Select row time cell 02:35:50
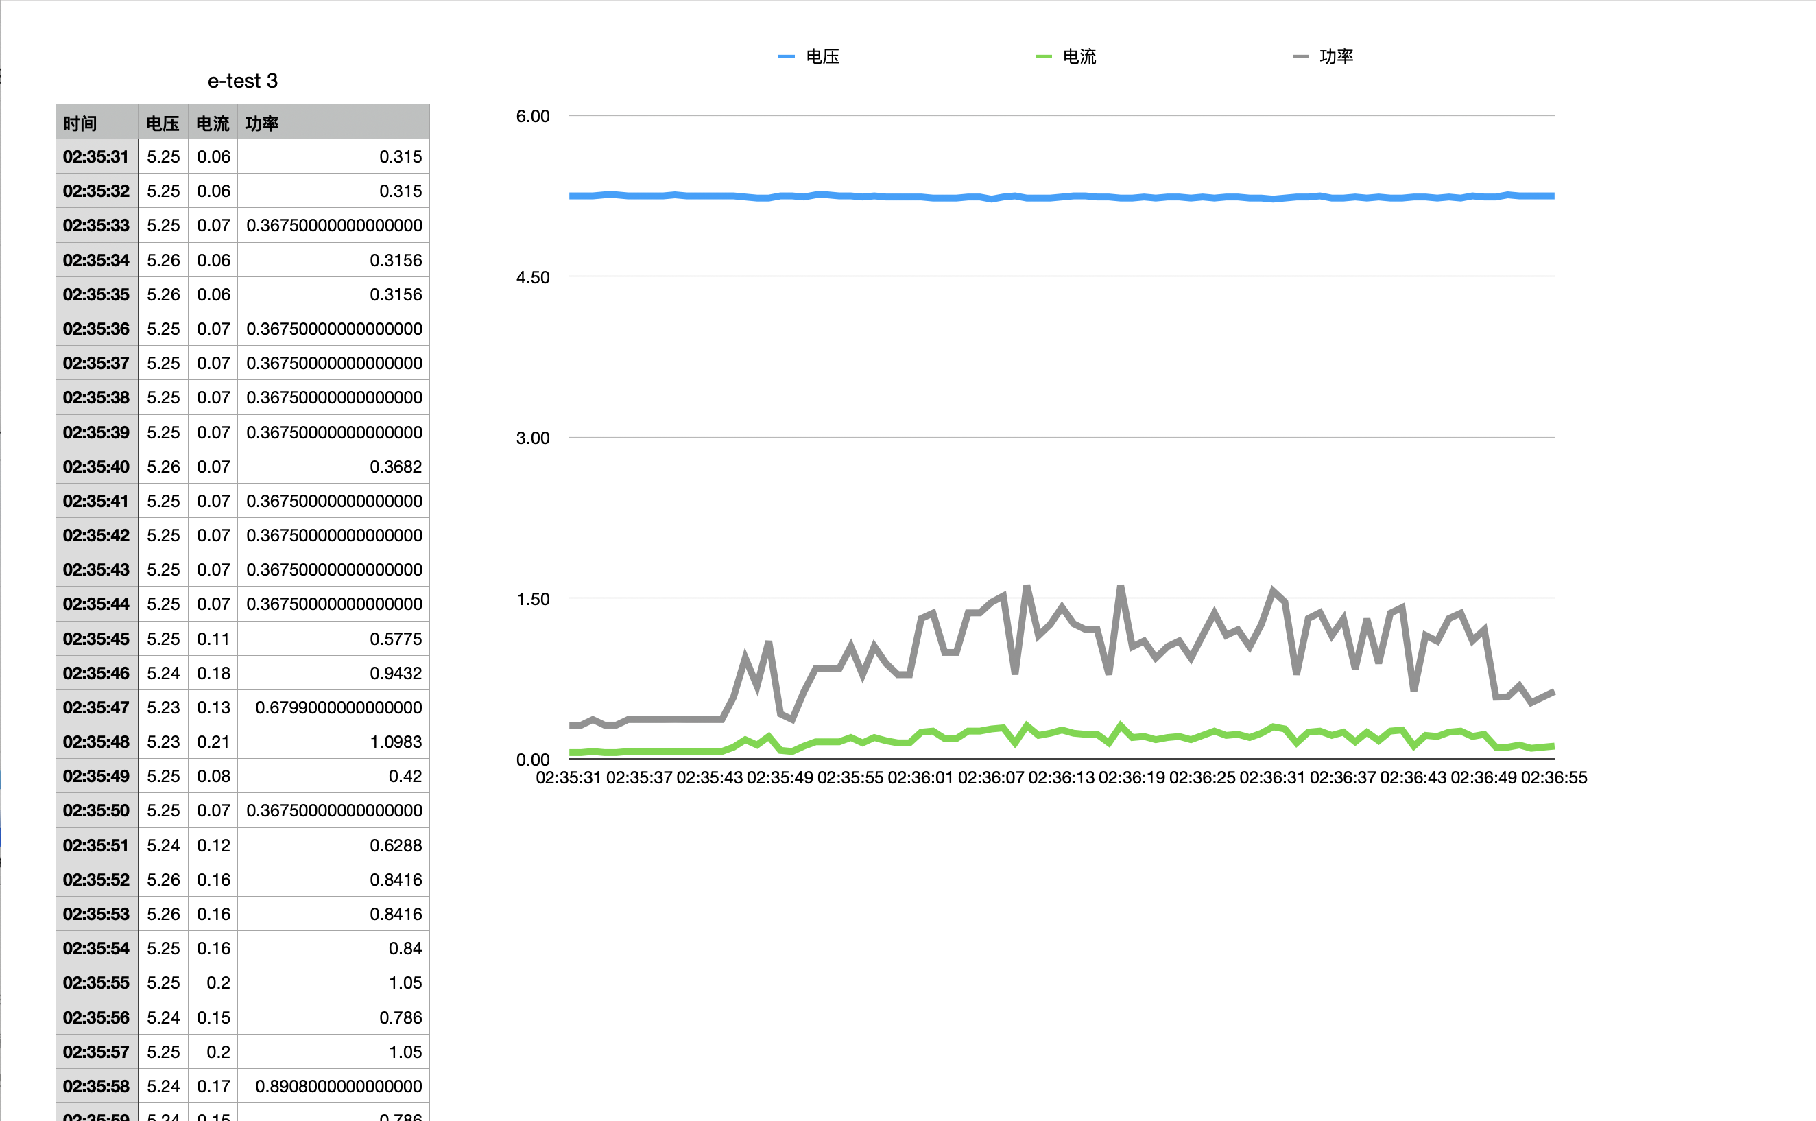This screenshot has height=1121, width=1816. (97, 810)
